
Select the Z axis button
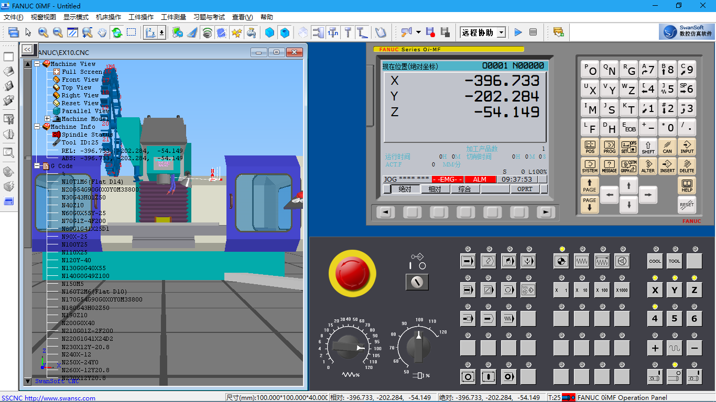tap(694, 290)
